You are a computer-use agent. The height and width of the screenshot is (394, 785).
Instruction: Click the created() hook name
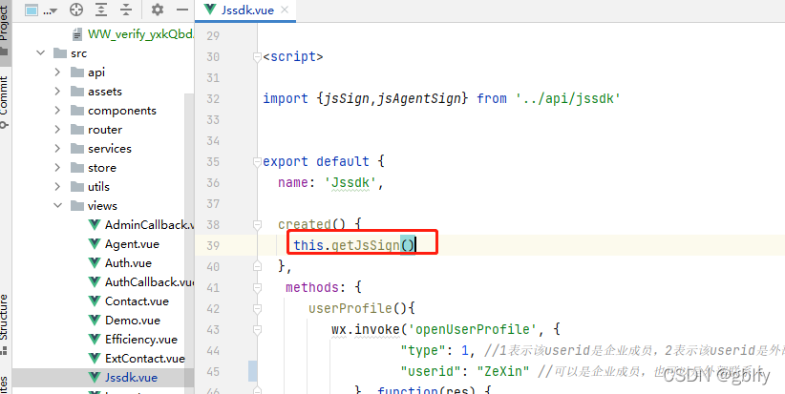tap(305, 225)
